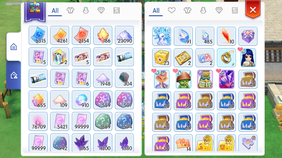Open the shared storage sidebar tab
This screenshot has height=158, width=282.
pos(14,75)
